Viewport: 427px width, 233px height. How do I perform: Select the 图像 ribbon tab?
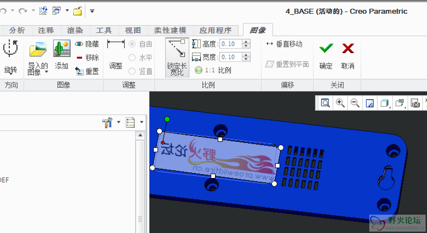coord(258,30)
